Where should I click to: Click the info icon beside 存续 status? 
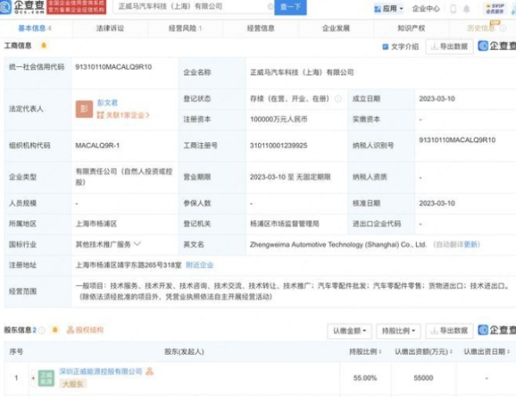pyautogui.click(x=338, y=98)
